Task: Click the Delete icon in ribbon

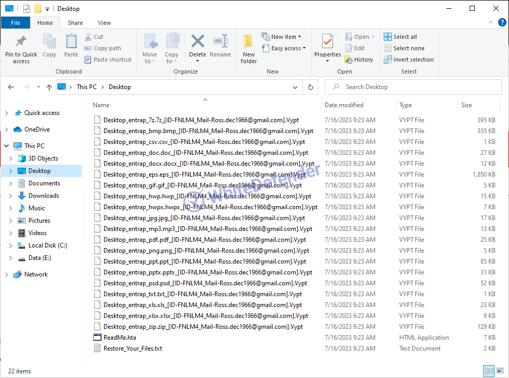Action: [197, 42]
